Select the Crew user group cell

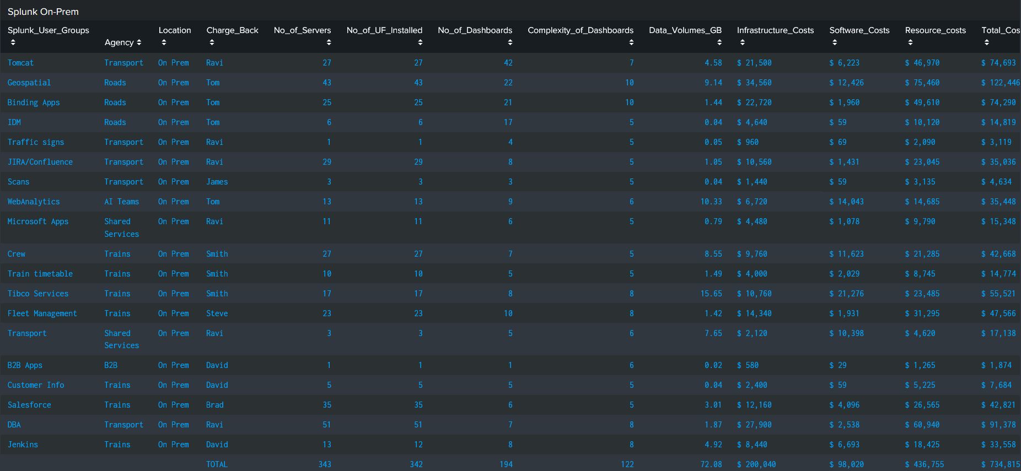pos(17,254)
